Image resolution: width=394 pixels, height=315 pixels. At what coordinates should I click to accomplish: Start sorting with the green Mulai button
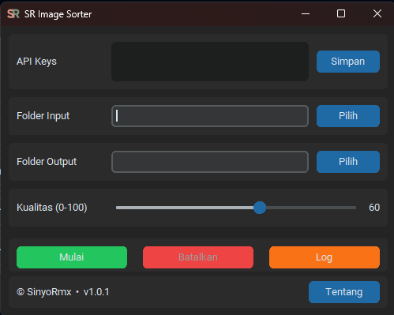pos(72,257)
